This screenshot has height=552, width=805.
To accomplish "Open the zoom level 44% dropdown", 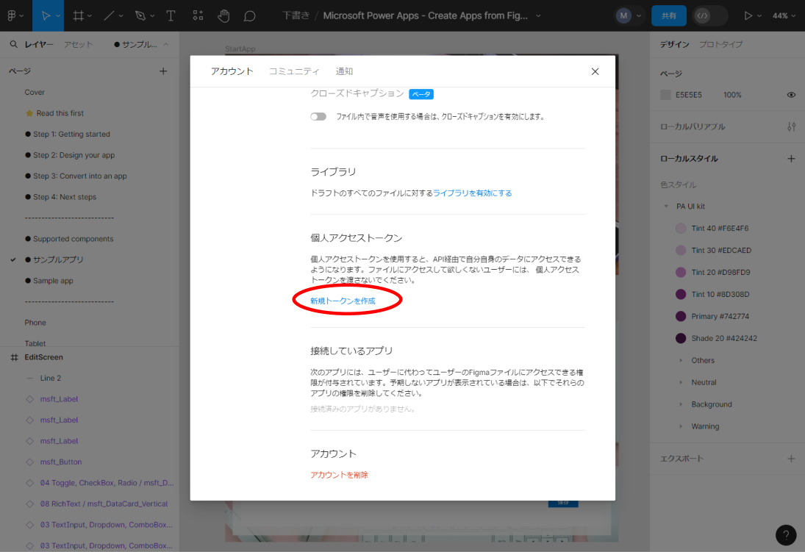I will coord(784,16).
